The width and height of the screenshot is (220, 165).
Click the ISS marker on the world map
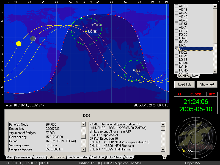pyautogui.click(x=134, y=70)
